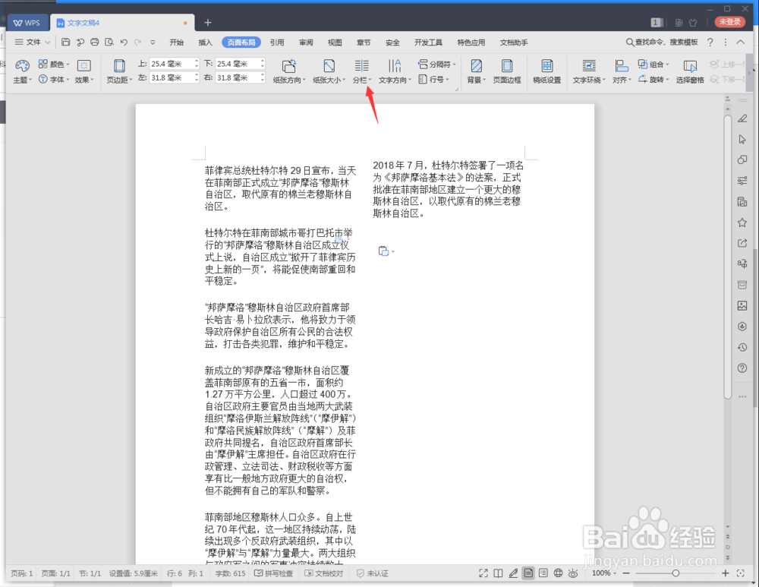Click 未认证 in status bar

(372, 573)
